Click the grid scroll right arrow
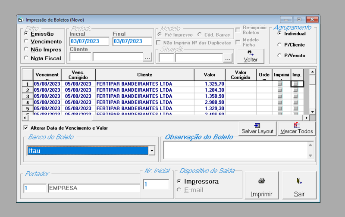This screenshot has height=217, width=345. click(306, 118)
